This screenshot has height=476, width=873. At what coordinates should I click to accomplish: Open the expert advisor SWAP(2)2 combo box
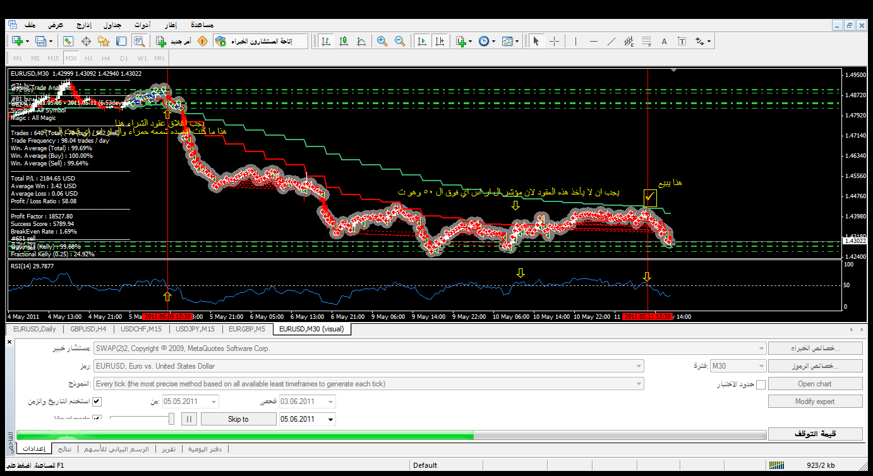click(430, 348)
